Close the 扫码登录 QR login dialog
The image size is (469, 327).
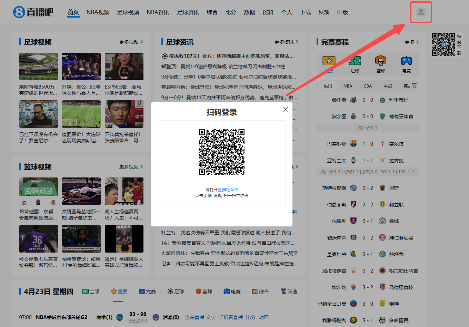click(285, 109)
